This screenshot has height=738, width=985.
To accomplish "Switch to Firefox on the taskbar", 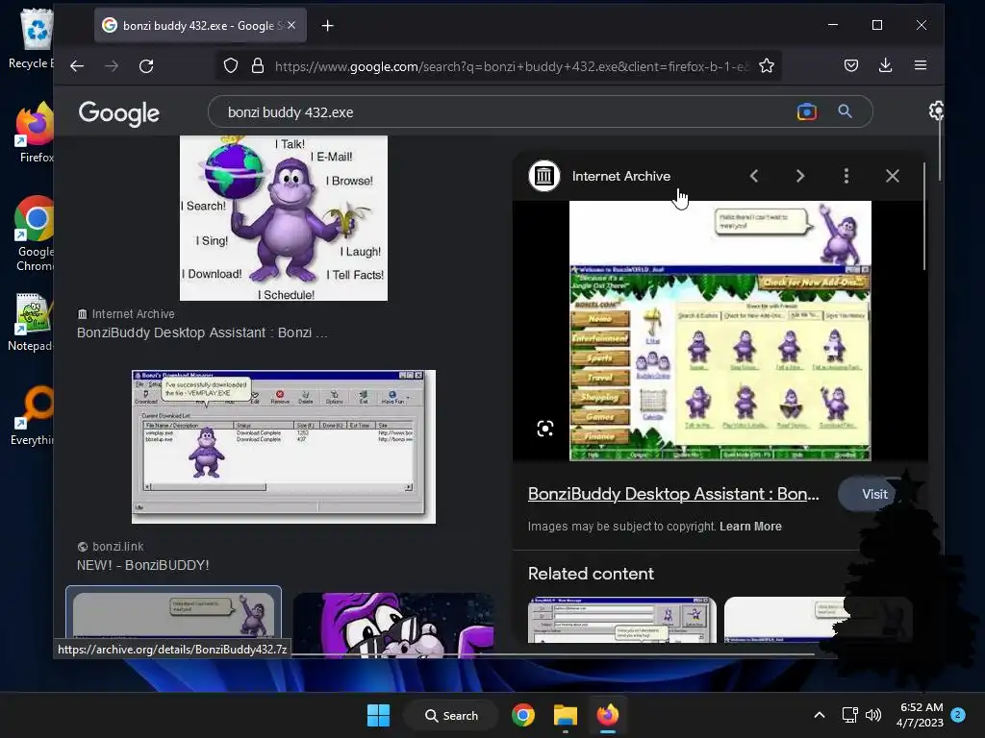I will (x=608, y=715).
